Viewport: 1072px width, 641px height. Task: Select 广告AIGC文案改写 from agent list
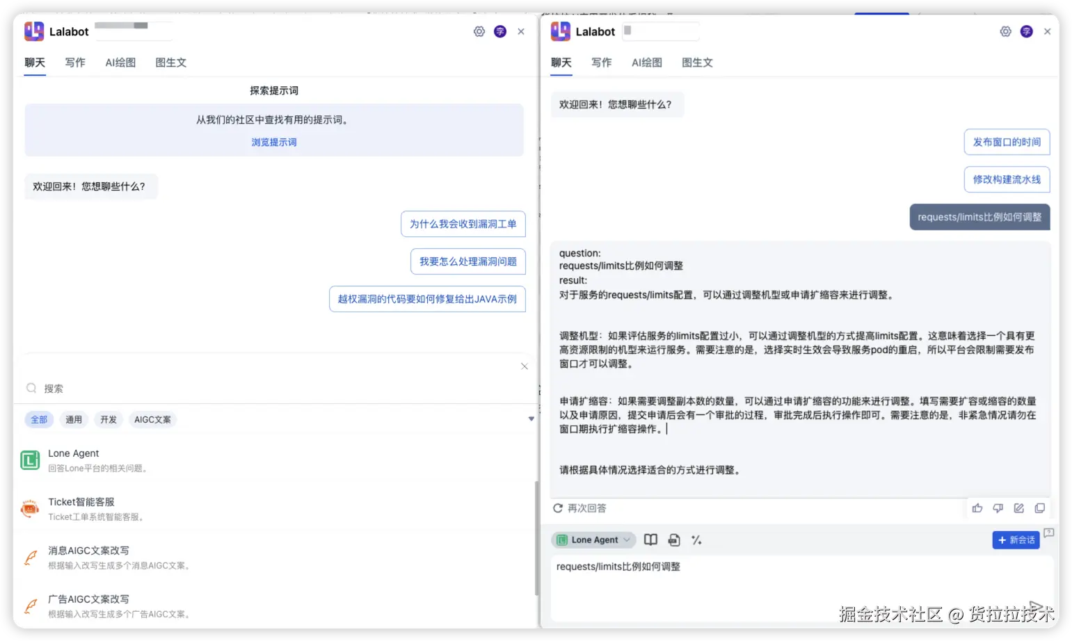click(x=275, y=606)
